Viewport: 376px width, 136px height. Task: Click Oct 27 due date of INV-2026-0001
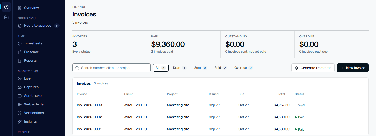(244, 129)
